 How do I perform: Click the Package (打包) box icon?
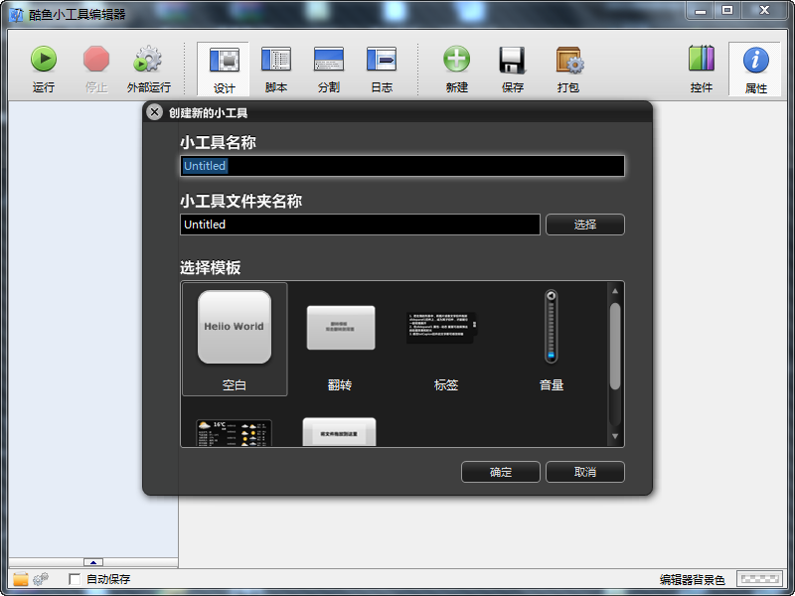[x=568, y=60]
